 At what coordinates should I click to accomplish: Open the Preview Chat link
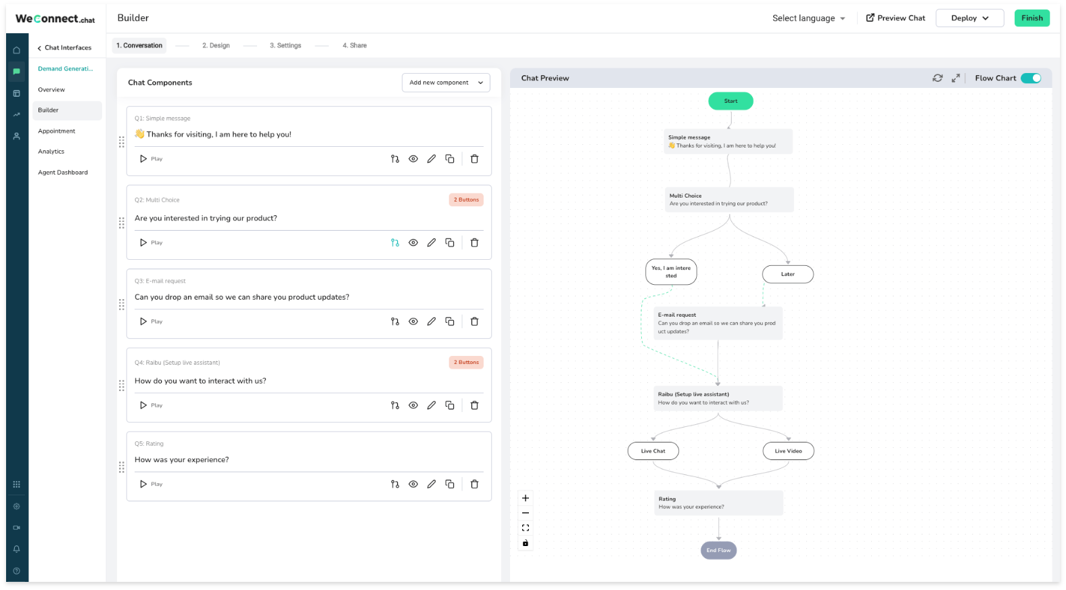point(896,18)
